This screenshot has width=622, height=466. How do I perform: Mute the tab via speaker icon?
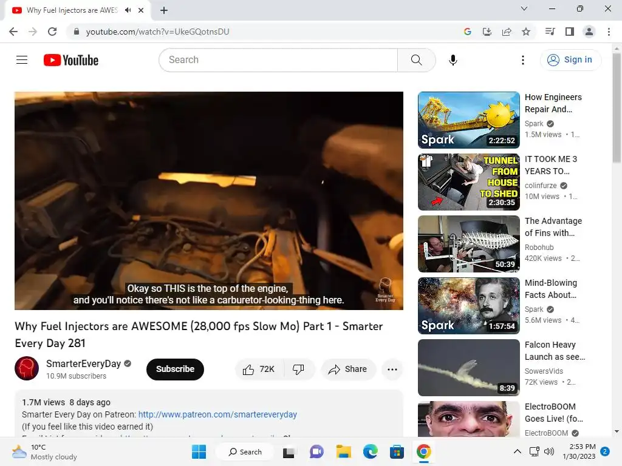point(128,10)
